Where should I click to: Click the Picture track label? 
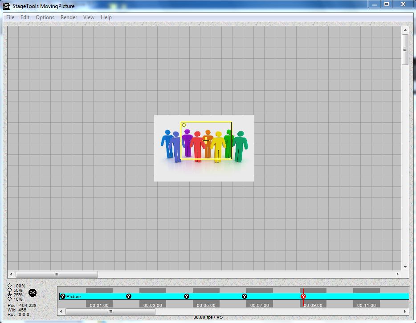click(73, 296)
